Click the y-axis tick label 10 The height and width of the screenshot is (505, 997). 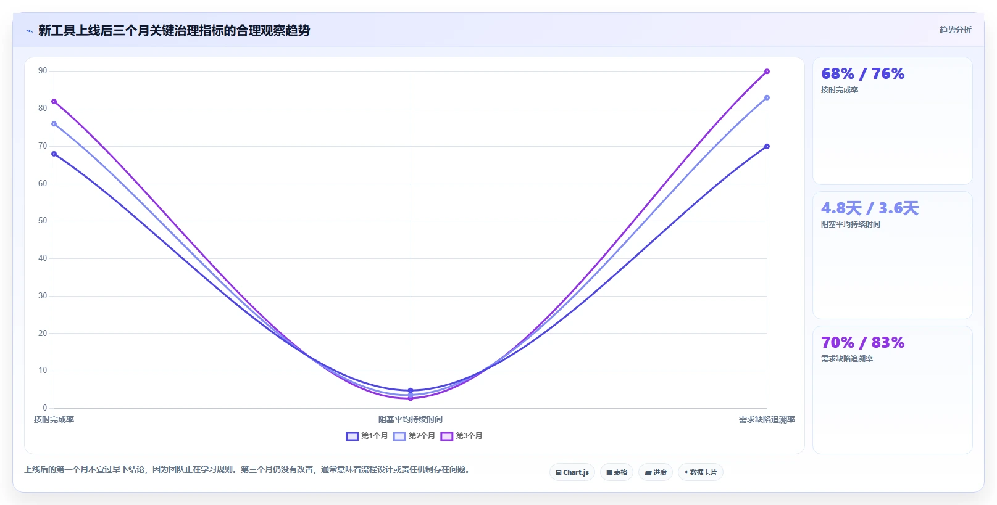[x=43, y=371]
